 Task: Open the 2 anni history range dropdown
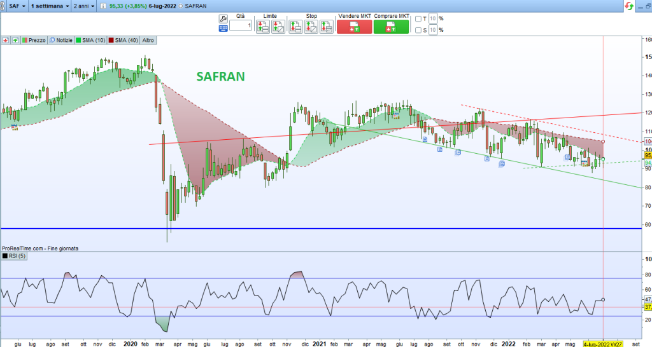click(84, 6)
